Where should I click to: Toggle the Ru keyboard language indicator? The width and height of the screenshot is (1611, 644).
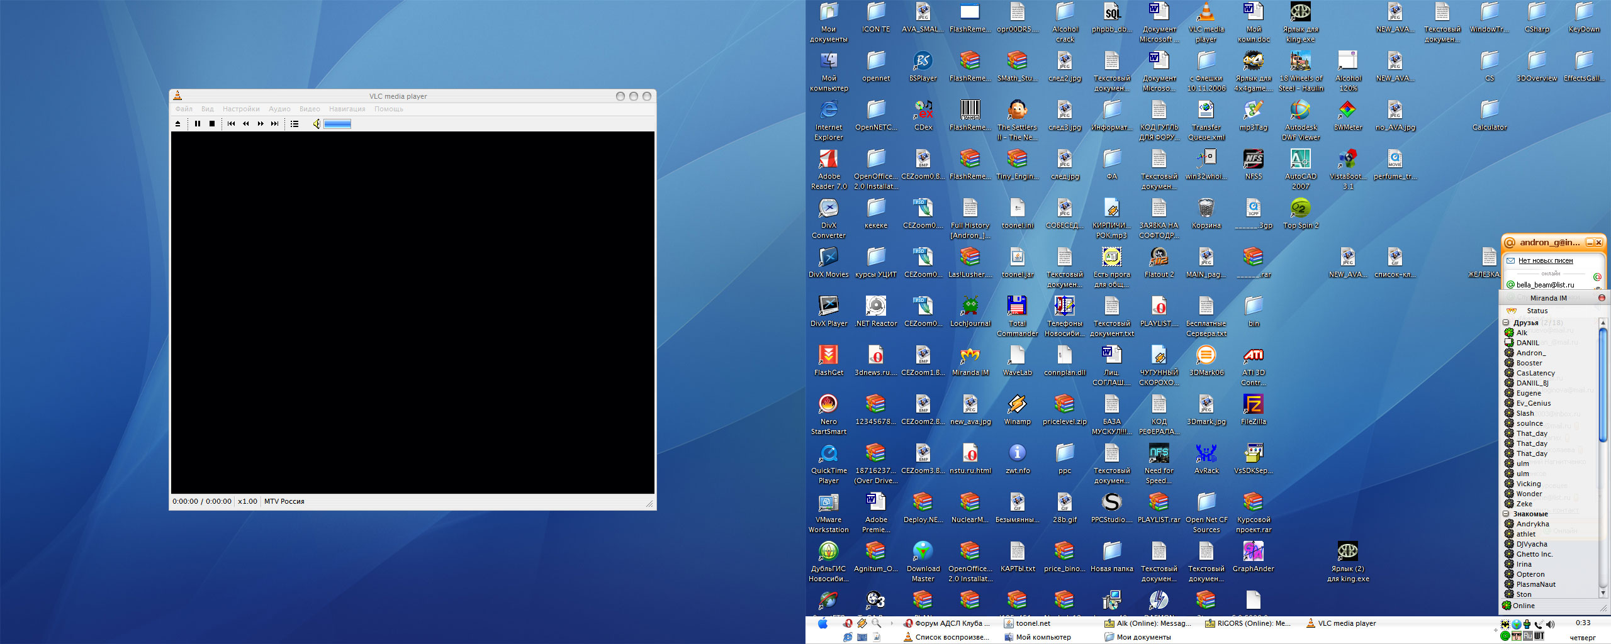pos(1527,636)
